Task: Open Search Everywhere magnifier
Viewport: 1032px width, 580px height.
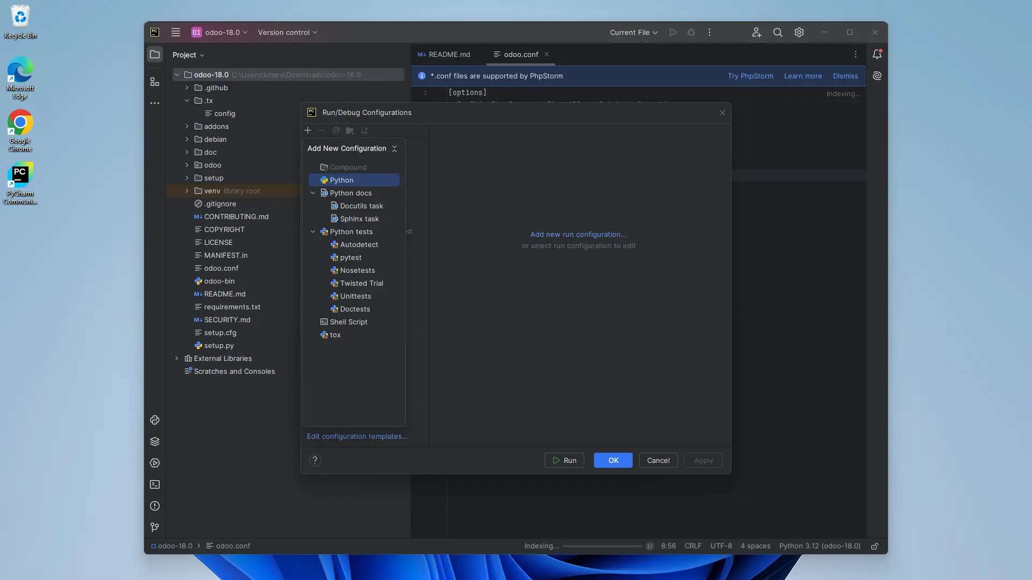Action: pos(778,32)
